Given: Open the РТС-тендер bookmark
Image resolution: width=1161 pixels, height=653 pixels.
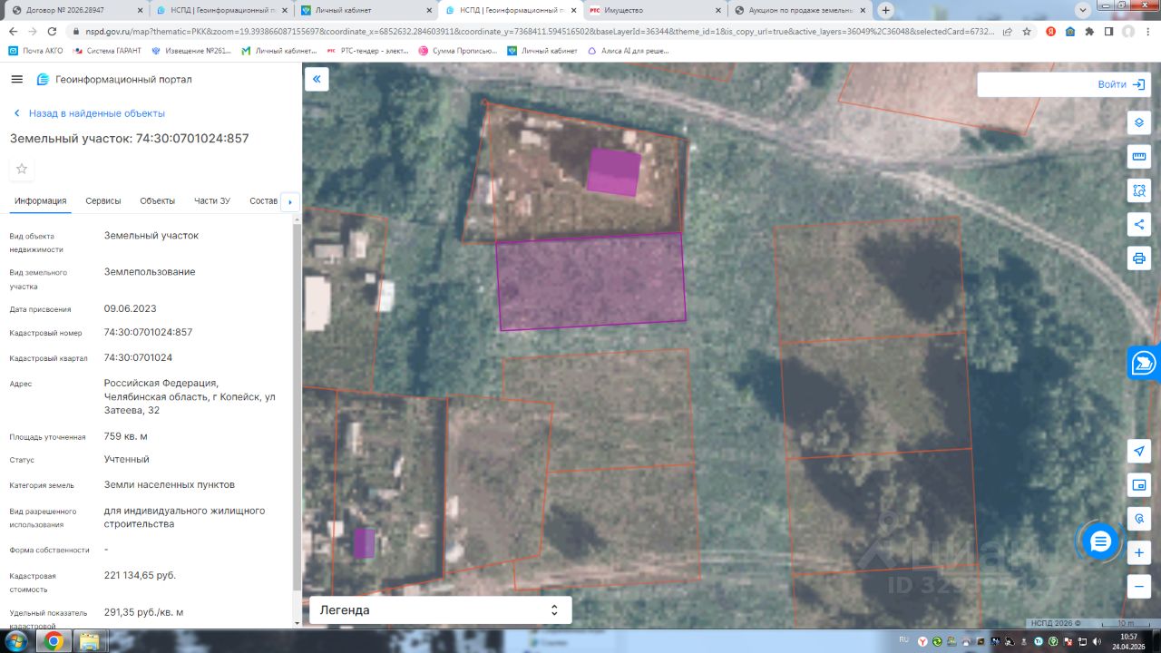Looking at the screenshot, I should tap(368, 51).
